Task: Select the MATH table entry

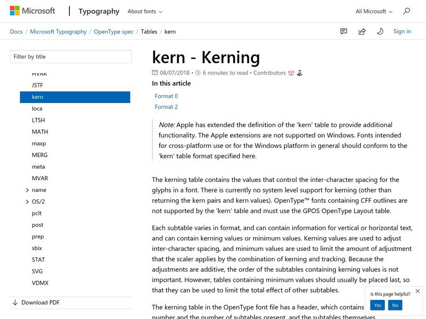Action: tap(40, 132)
